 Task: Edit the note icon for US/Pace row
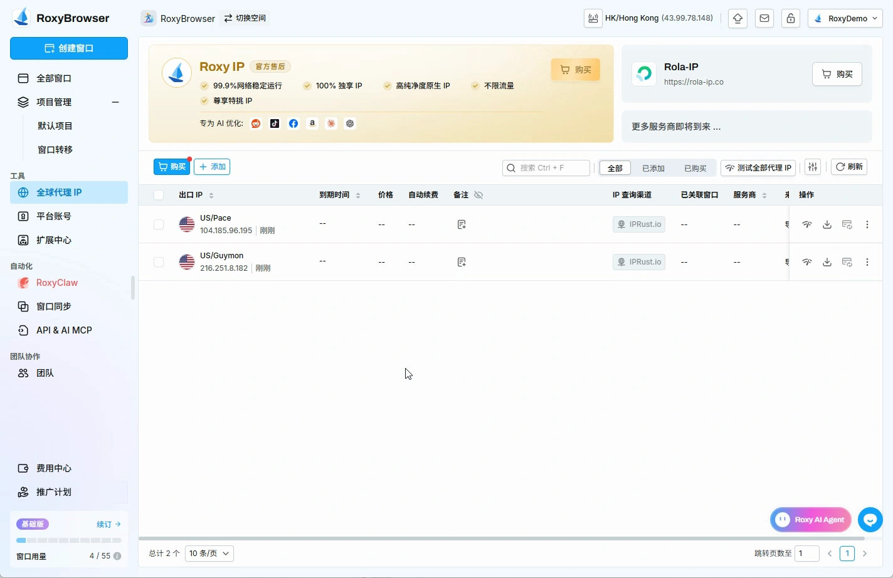[462, 224]
